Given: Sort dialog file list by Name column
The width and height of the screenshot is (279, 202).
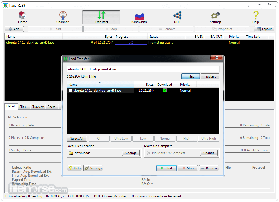Looking at the screenshot, I should point(100,84).
